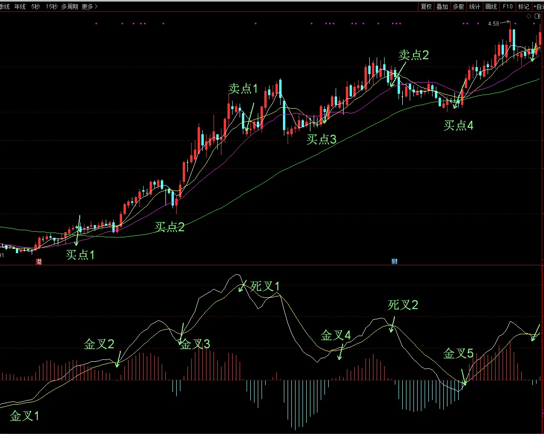Click the diamond icon above the chart

click(529, 16)
